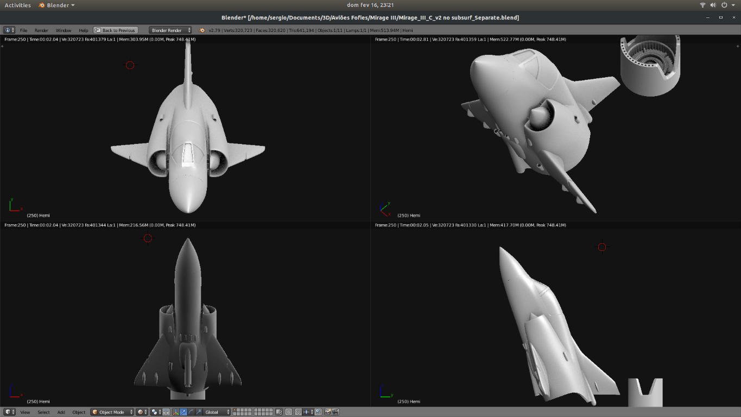The height and width of the screenshot is (417, 741).
Task: Open the Activities overview
Action: point(17,5)
